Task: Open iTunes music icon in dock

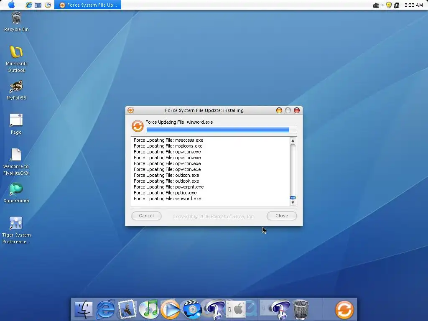Action: click(x=149, y=309)
